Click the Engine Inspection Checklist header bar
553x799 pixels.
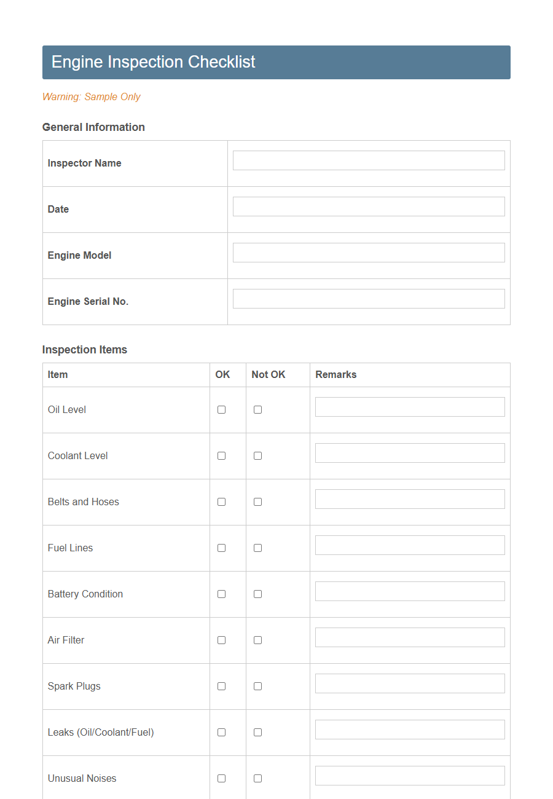(x=276, y=62)
